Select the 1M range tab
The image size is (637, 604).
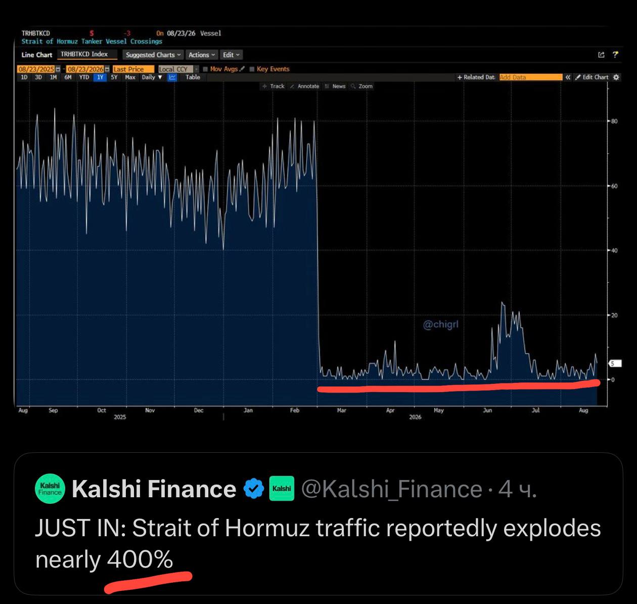click(53, 77)
